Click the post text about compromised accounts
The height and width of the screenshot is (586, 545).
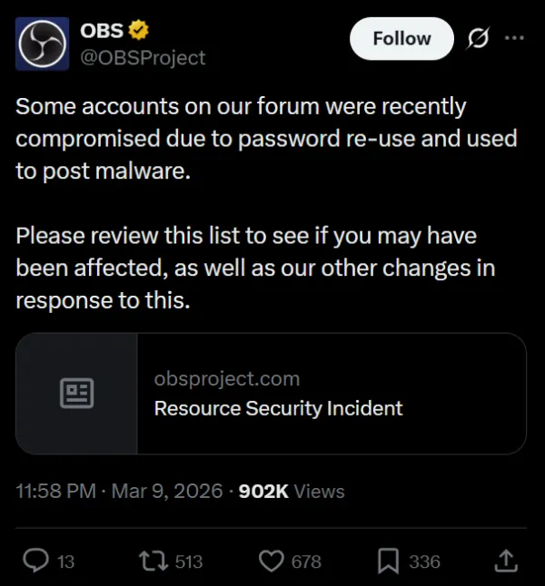[266, 138]
